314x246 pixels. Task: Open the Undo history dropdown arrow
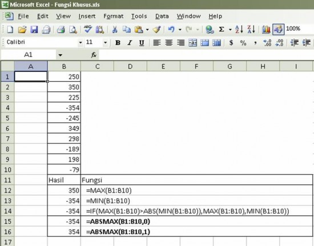pos(180,30)
